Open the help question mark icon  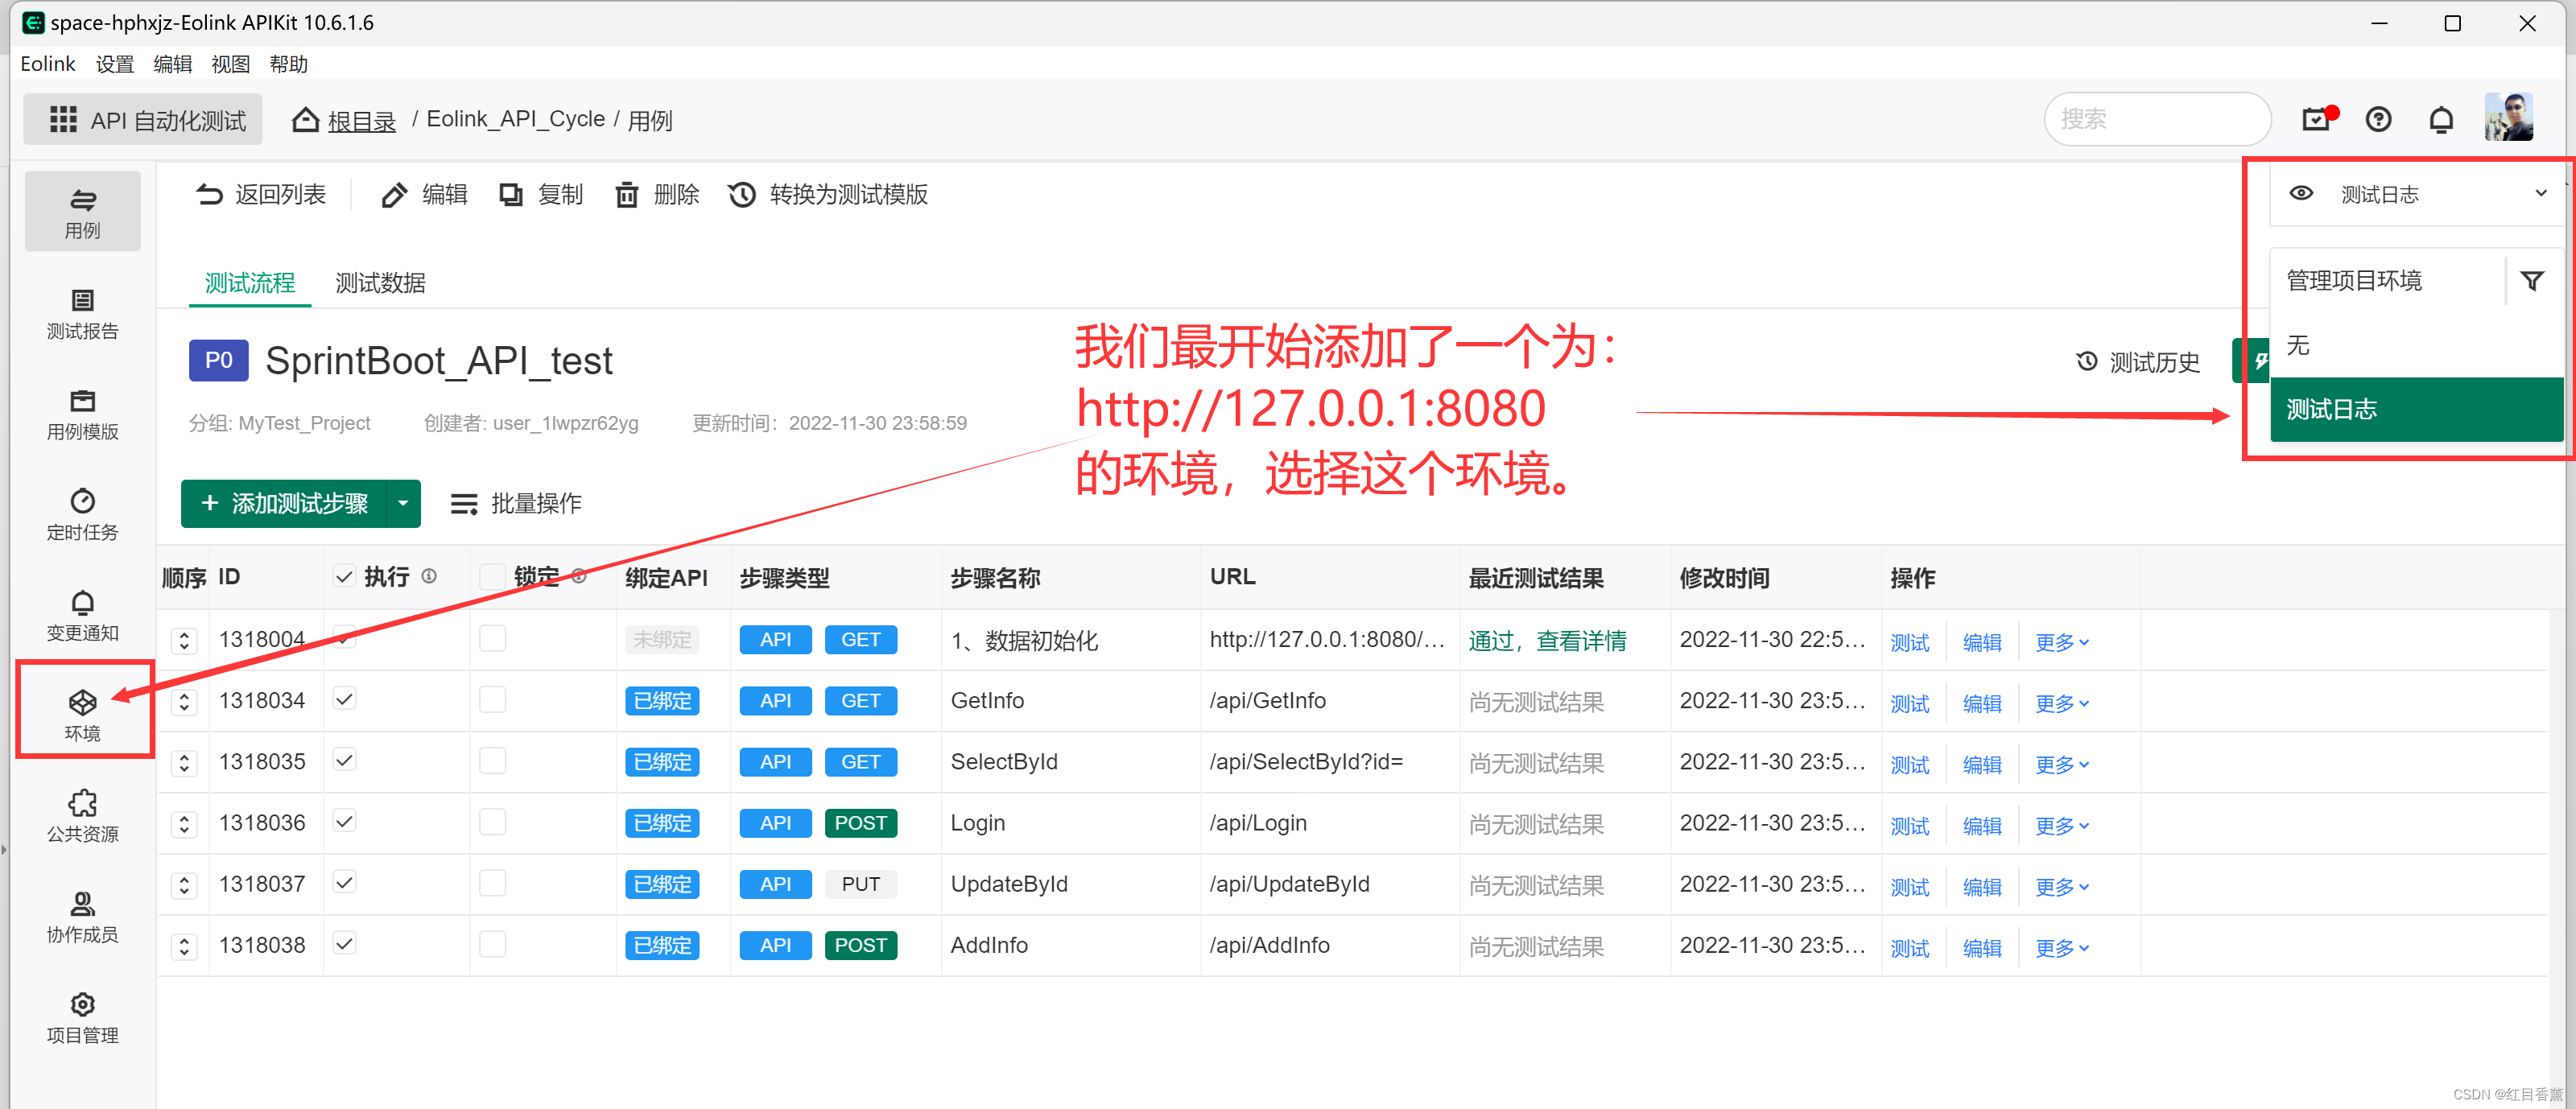tap(2378, 121)
